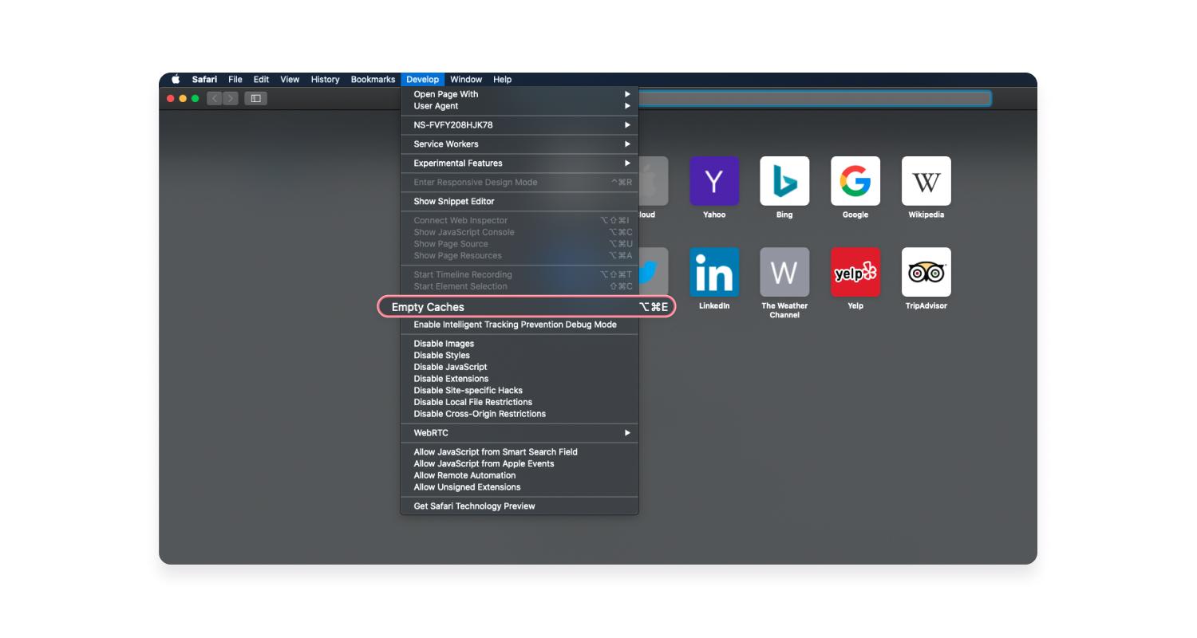
Task: Expand the Service Workers submenu
Action: pyautogui.click(x=519, y=144)
